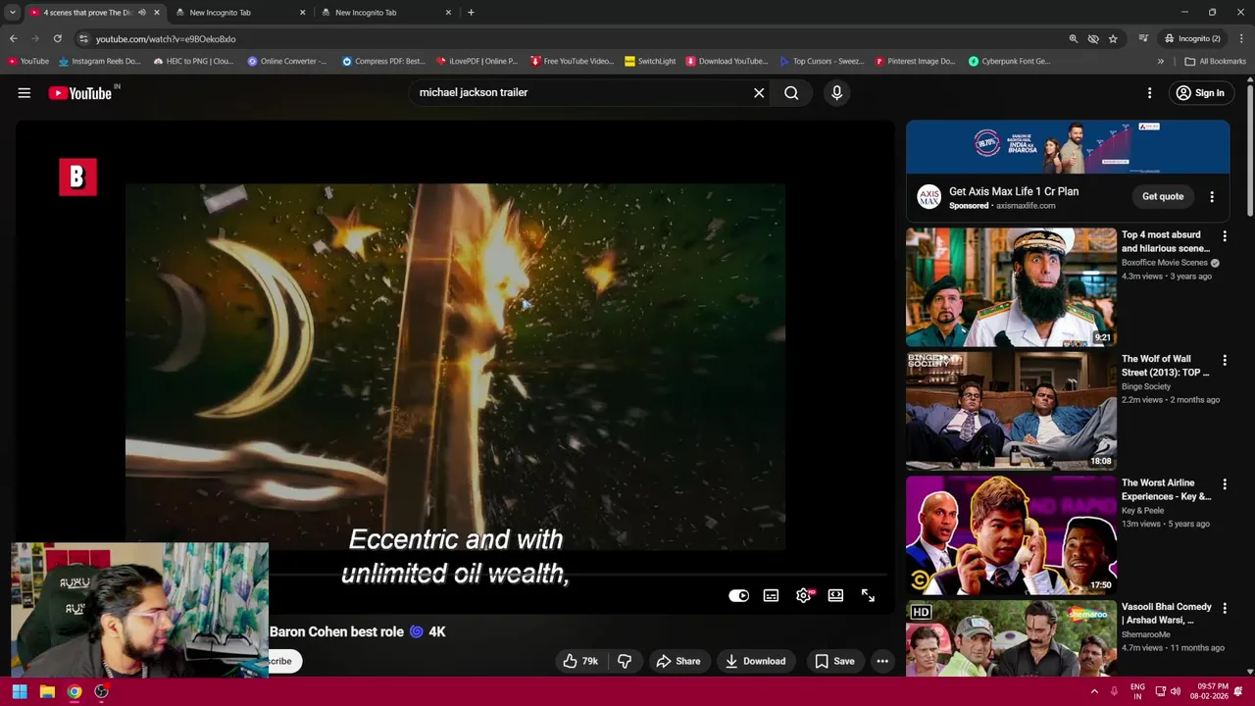The height and width of the screenshot is (706, 1255).
Task: Open the 'Top 4 most absurd' video thumbnail
Action: tap(1011, 287)
